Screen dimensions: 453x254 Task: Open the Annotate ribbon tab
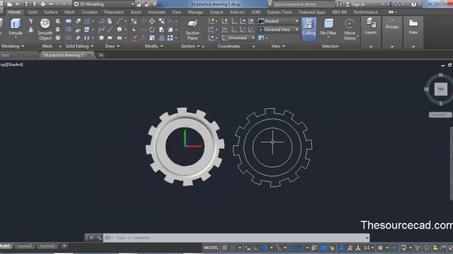click(x=156, y=12)
